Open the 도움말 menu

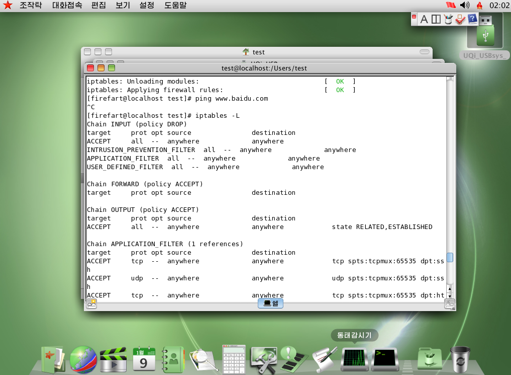pos(175,6)
